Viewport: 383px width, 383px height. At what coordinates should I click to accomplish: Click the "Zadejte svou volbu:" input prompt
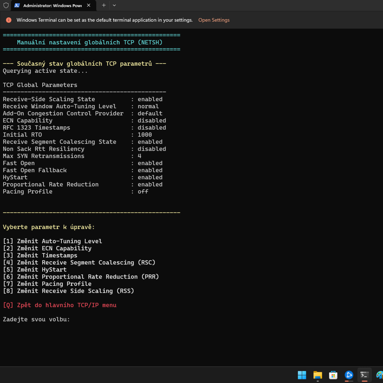[37, 319]
